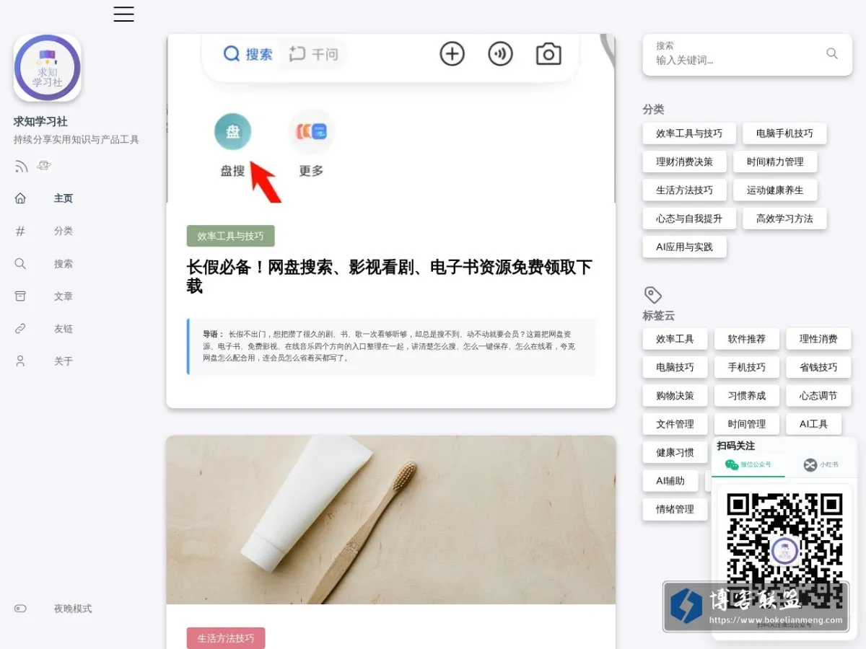The image size is (866, 649).
Task: Select the 理财消费决策 category
Action: (x=684, y=162)
